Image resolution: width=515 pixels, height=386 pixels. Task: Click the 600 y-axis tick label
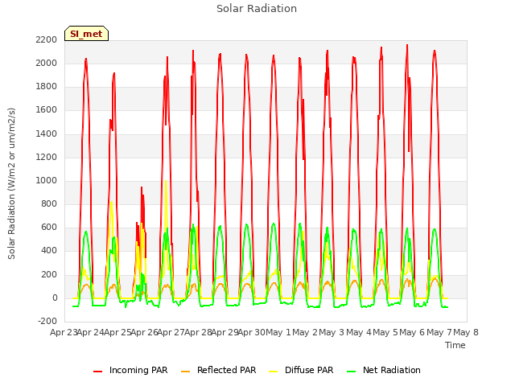coord(49,228)
